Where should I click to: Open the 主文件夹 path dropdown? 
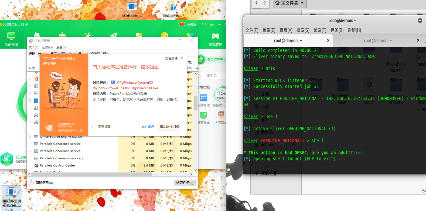290,3
